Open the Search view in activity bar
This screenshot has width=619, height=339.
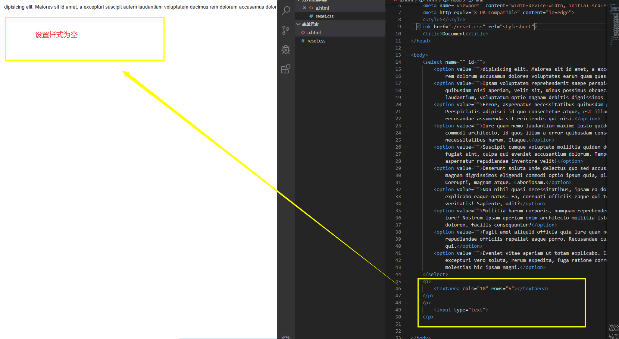click(286, 11)
